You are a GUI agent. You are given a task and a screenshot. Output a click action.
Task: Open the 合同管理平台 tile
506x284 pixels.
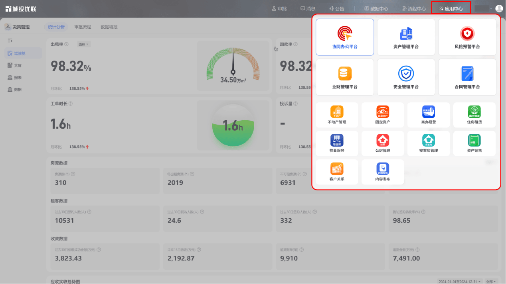[x=467, y=77]
